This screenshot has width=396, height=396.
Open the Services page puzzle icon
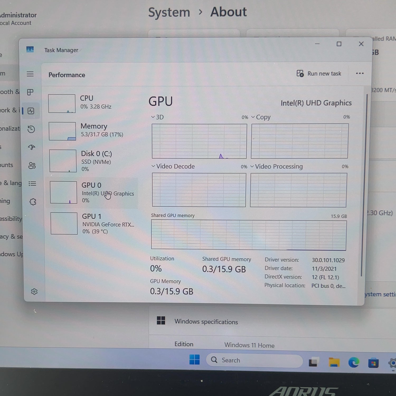coord(33,202)
